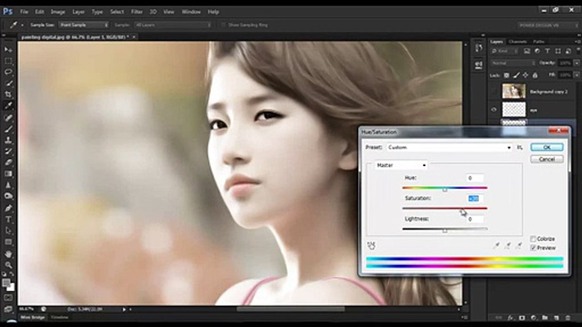This screenshot has height=327, width=582.
Task: Click the Lightness slider handle
Action: (x=445, y=231)
